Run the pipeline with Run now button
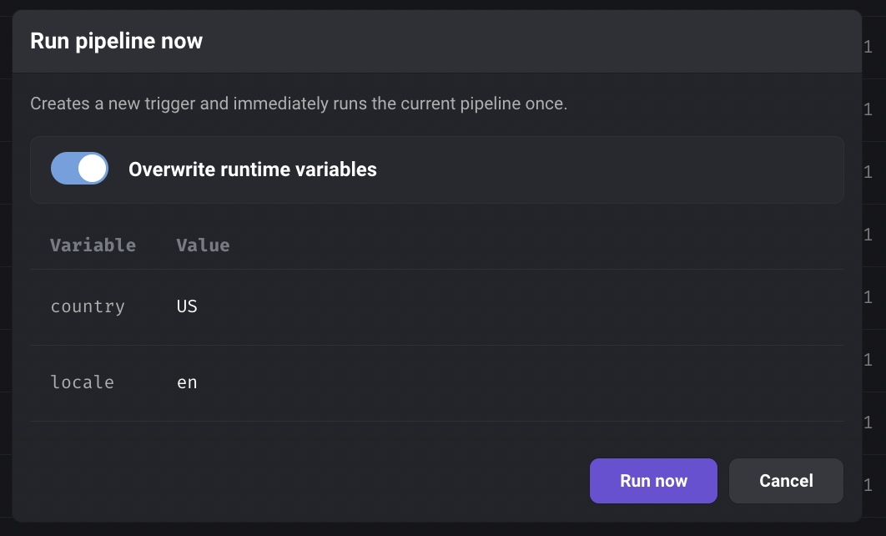886x536 pixels. pos(653,481)
